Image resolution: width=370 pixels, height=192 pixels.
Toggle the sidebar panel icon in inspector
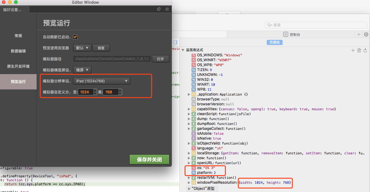[175, 42]
